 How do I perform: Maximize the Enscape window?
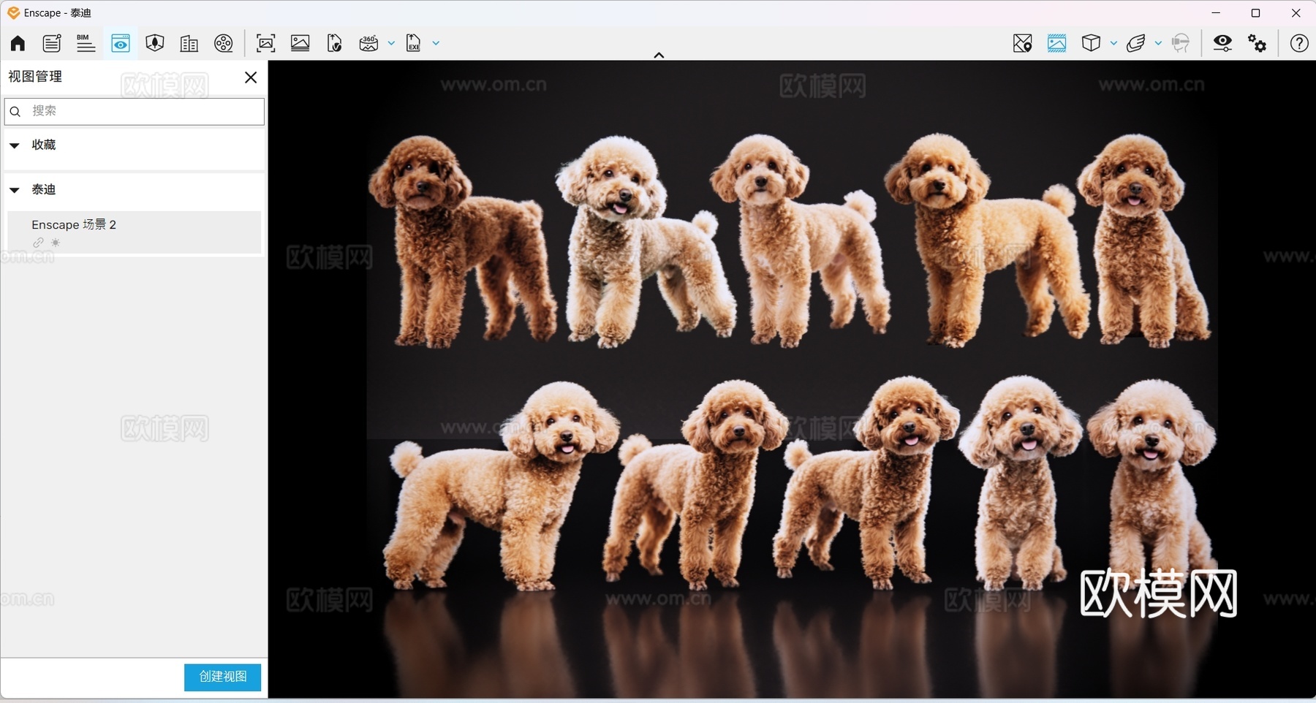[x=1256, y=12]
